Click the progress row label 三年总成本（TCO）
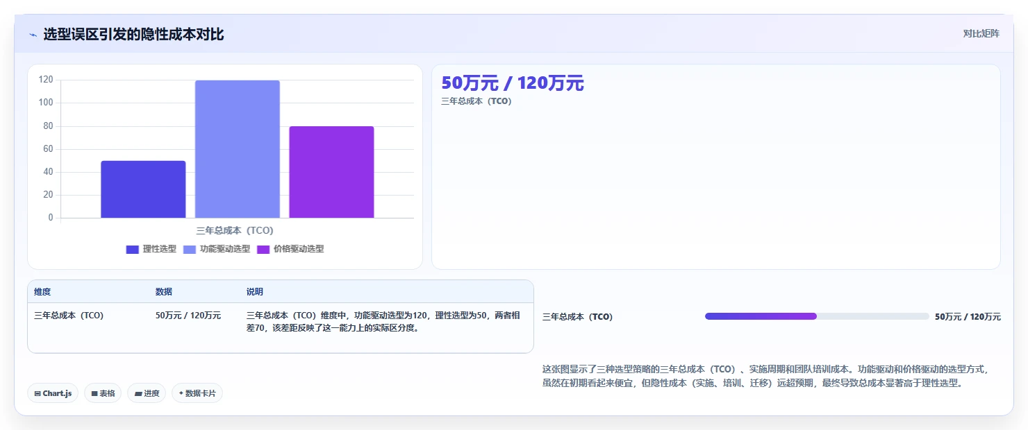 (x=578, y=317)
